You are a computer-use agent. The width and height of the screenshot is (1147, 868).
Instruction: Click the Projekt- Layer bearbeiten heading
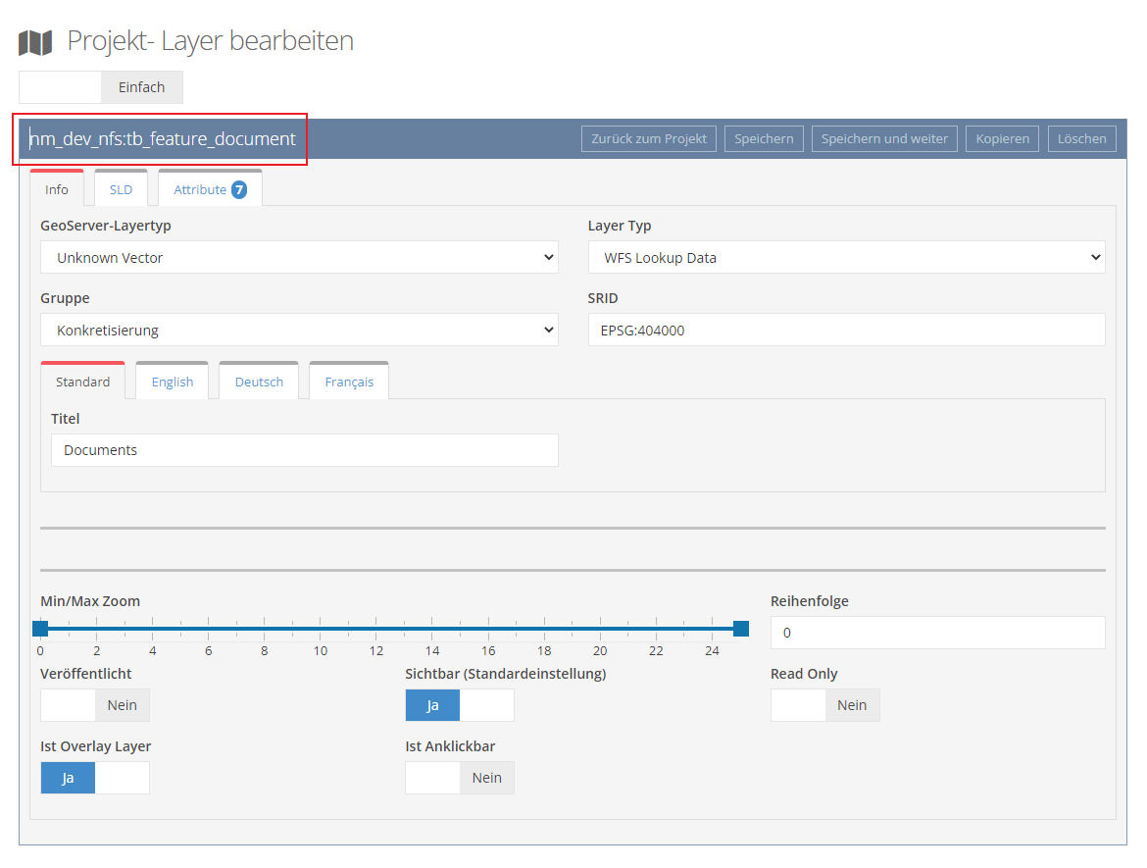(211, 41)
